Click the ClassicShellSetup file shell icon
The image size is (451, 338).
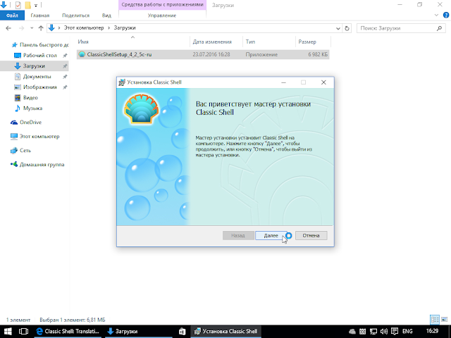(82, 54)
